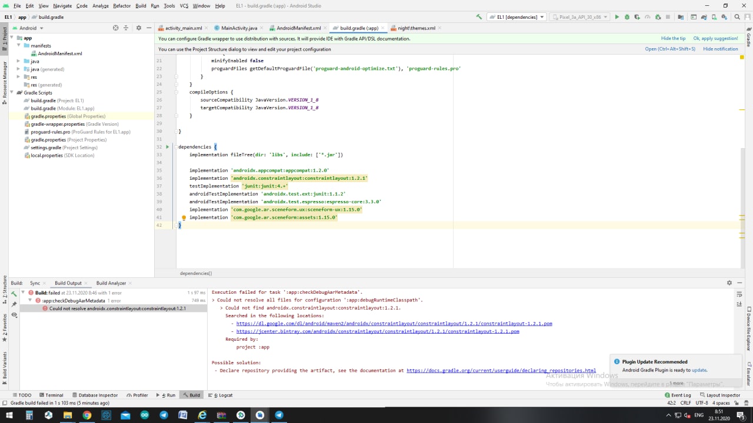The width and height of the screenshot is (753, 423).
Task: Click the Search Everywhere magnifier icon
Action: click(x=737, y=17)
